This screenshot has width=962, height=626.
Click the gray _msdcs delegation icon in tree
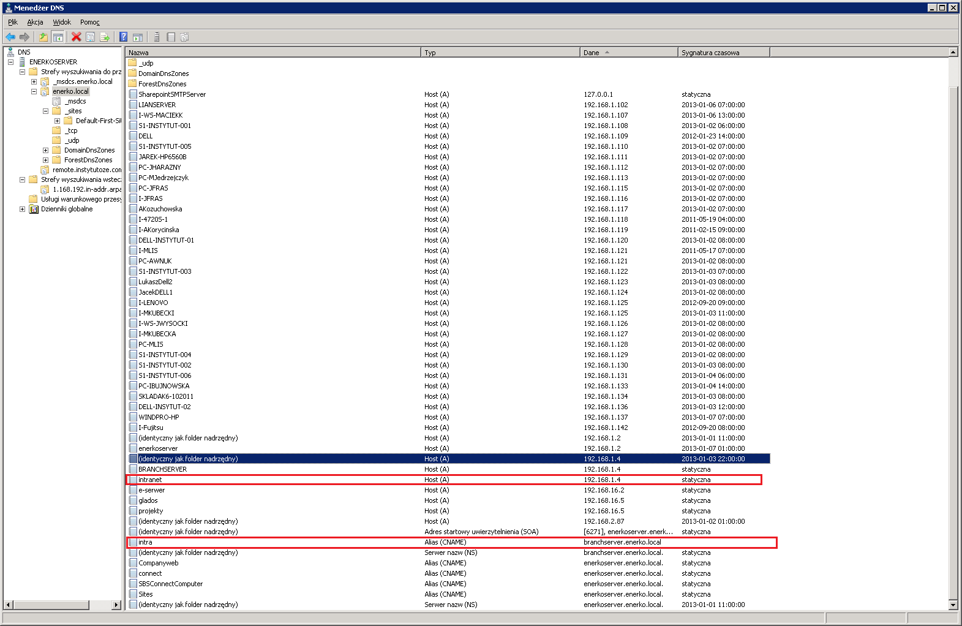(56, 101)
